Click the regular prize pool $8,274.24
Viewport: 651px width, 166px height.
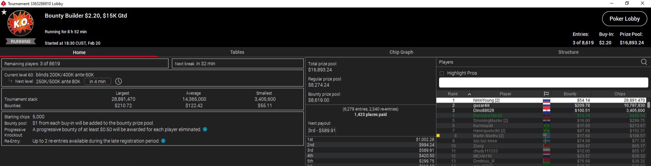(x=318, y=85)
